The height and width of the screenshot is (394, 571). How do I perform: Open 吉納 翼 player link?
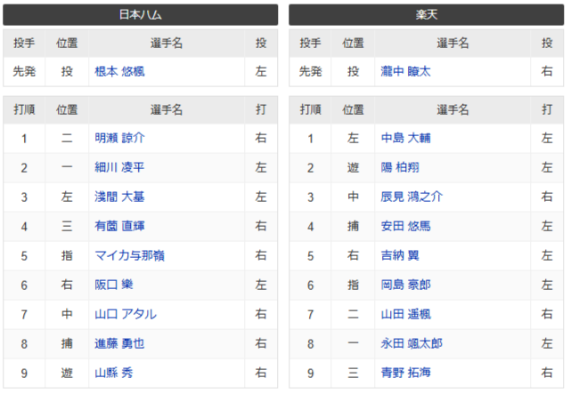(x=400, y=256)
